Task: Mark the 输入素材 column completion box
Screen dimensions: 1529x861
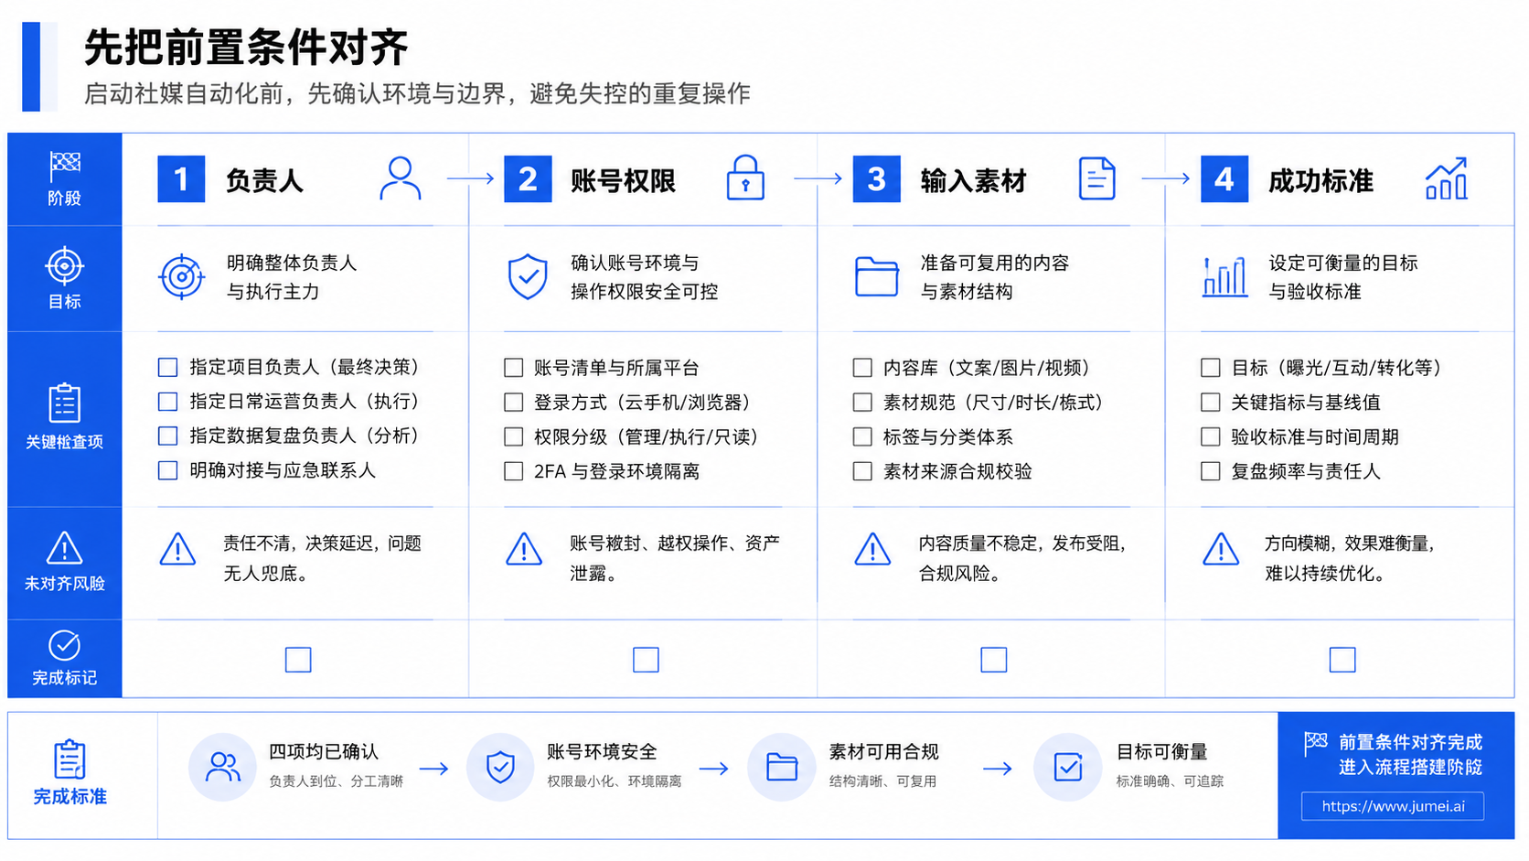Action: coord(994,660)
